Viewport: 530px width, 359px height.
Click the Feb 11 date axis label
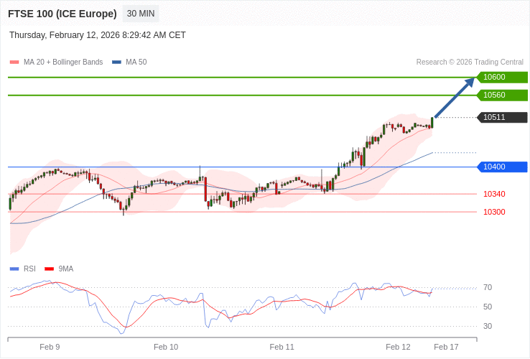282,347
